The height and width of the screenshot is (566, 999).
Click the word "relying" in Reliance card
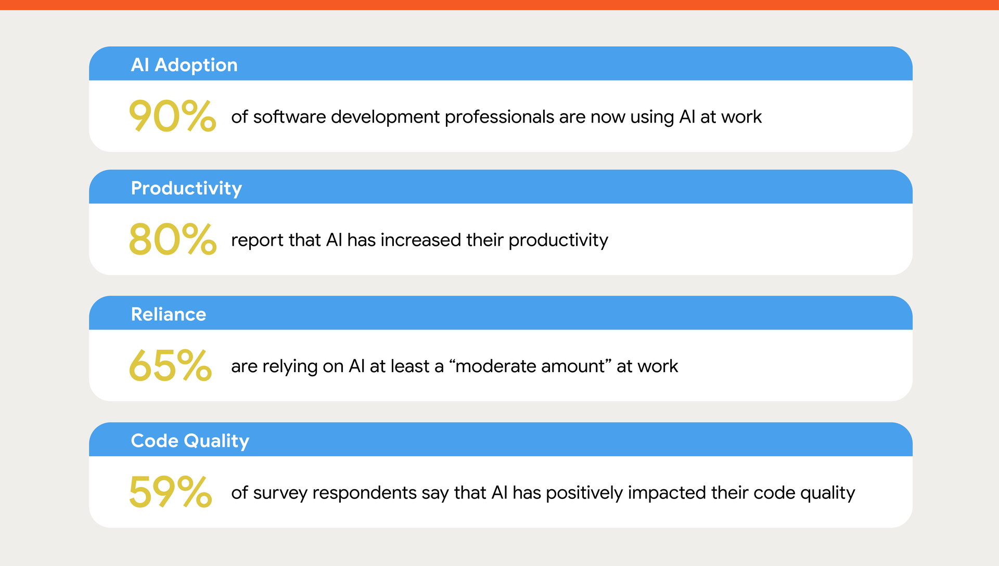pyautogui.click(x=290, y=366)
